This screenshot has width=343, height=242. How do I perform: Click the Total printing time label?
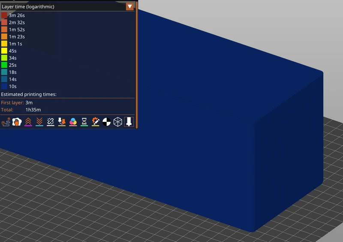click(x=7, y=110)
